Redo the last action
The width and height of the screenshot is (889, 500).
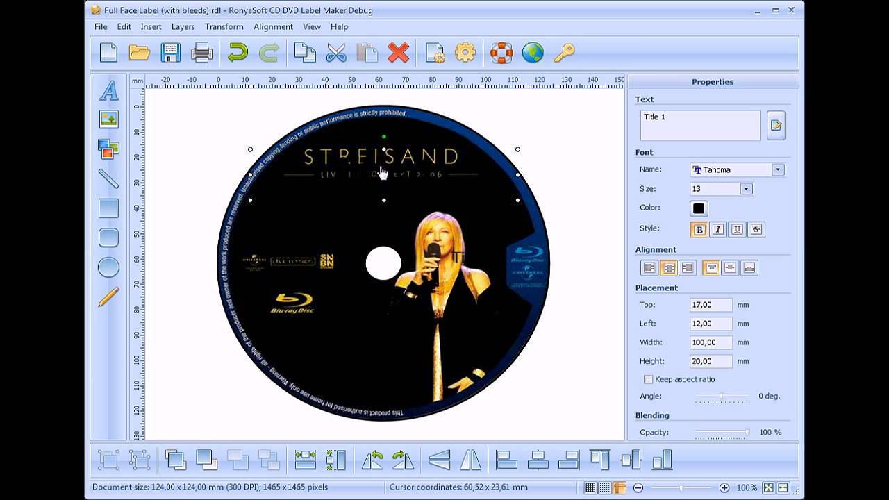[269, 53]
